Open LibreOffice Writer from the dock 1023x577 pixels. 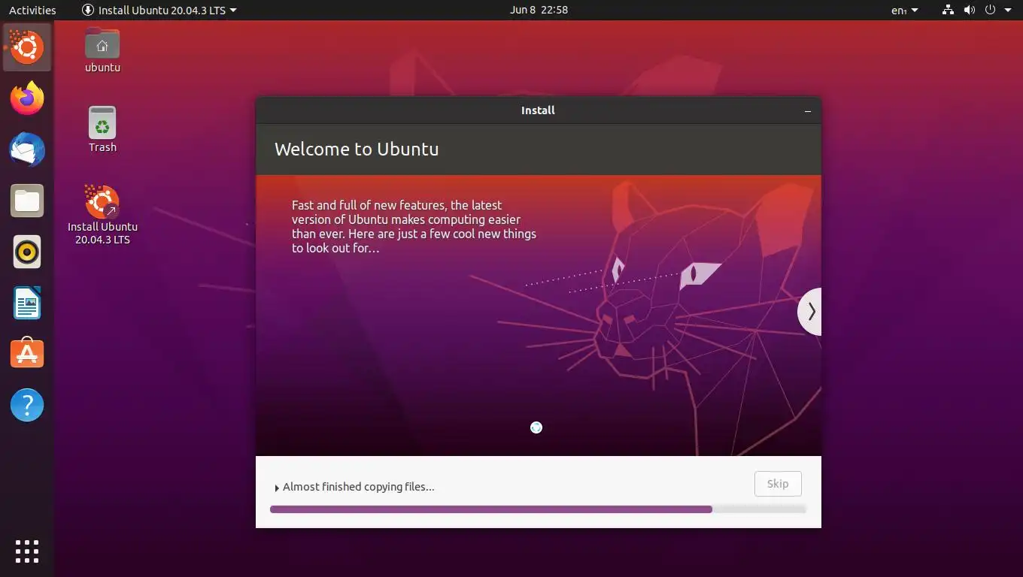coord(27,303)
